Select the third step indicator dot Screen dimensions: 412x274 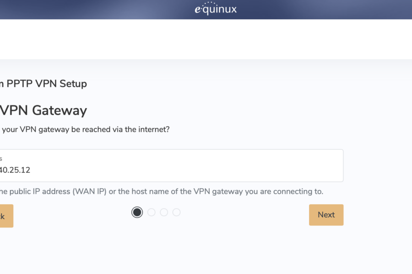pos(164,212)
